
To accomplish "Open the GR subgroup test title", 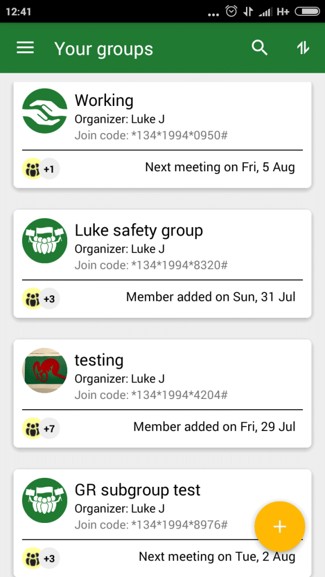I will [x=138, y=490].
